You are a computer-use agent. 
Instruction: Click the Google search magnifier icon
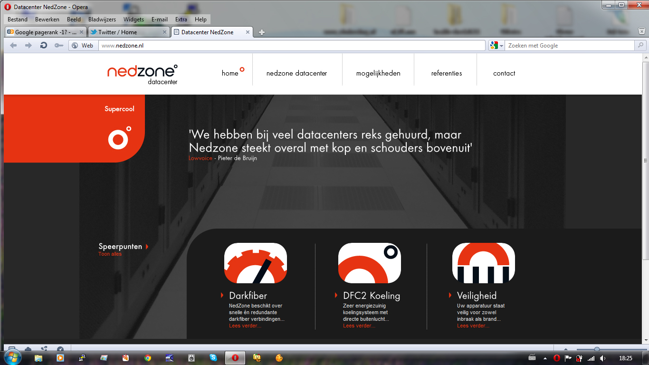[x=640, y=45]
